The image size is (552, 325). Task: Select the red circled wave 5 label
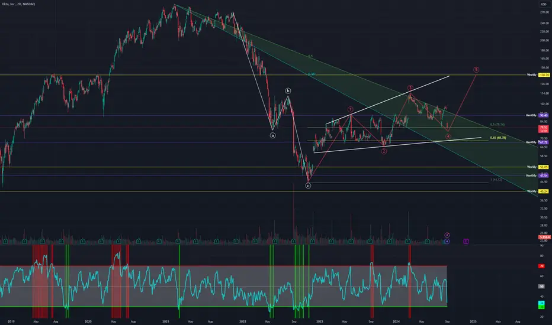(476, 70)
